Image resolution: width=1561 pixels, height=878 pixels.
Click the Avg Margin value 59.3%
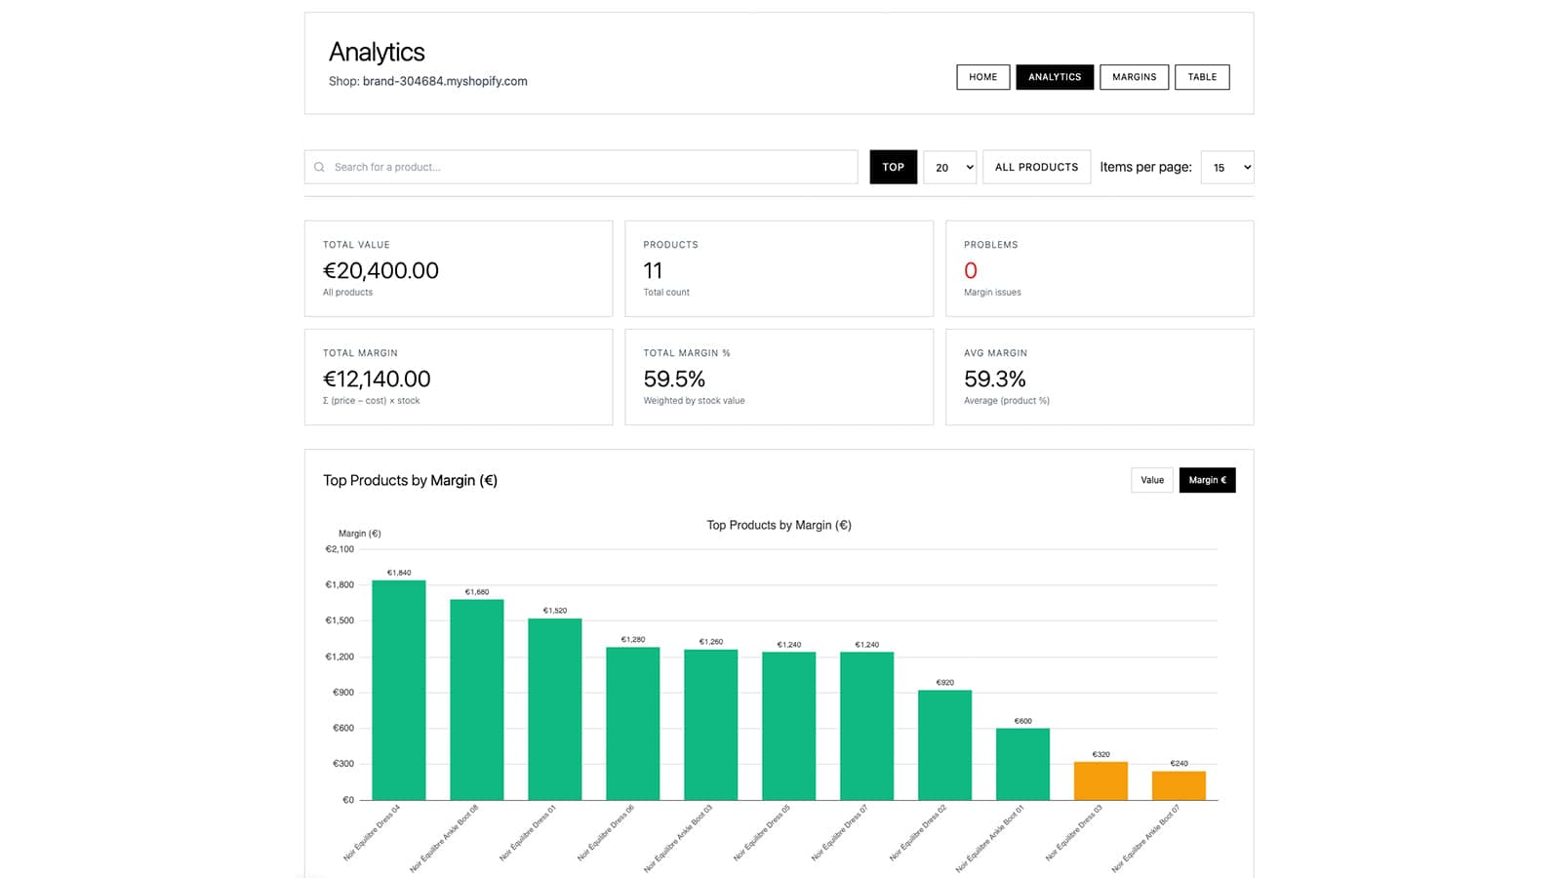tap(995, 379)
